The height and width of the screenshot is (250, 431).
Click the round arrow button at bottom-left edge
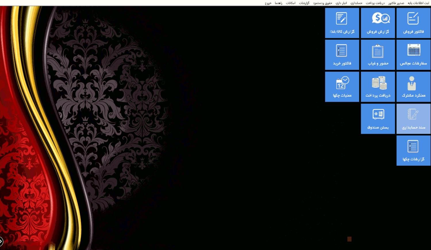coord(1,241)
